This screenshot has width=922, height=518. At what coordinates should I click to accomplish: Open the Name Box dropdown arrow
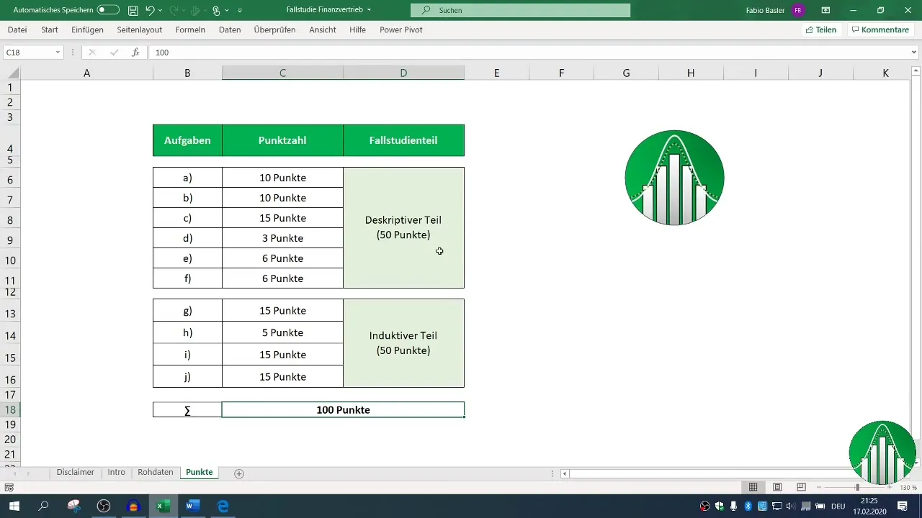(x=58, y=53)
